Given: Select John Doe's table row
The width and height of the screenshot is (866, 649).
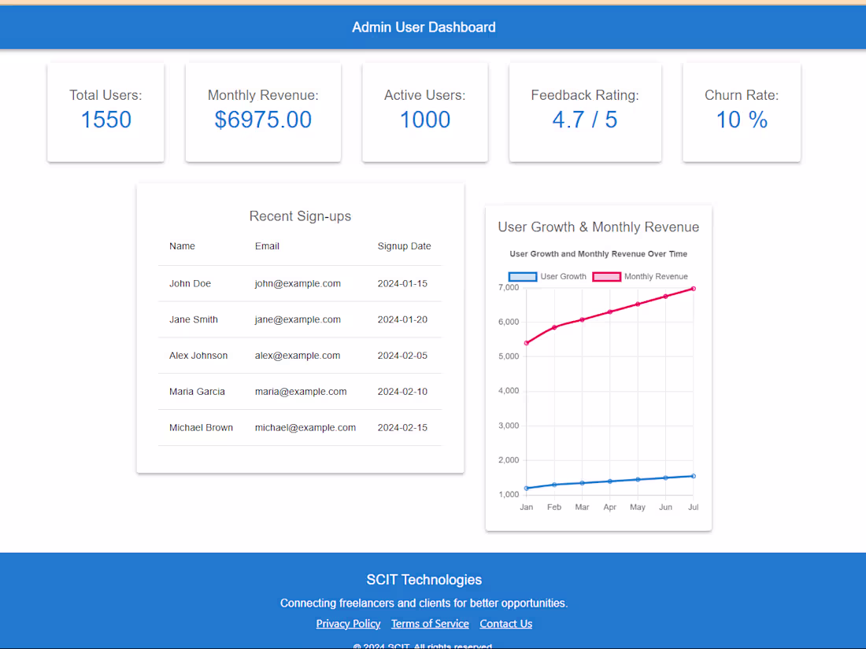Looking at the screenshot, I should coord(190,283).
